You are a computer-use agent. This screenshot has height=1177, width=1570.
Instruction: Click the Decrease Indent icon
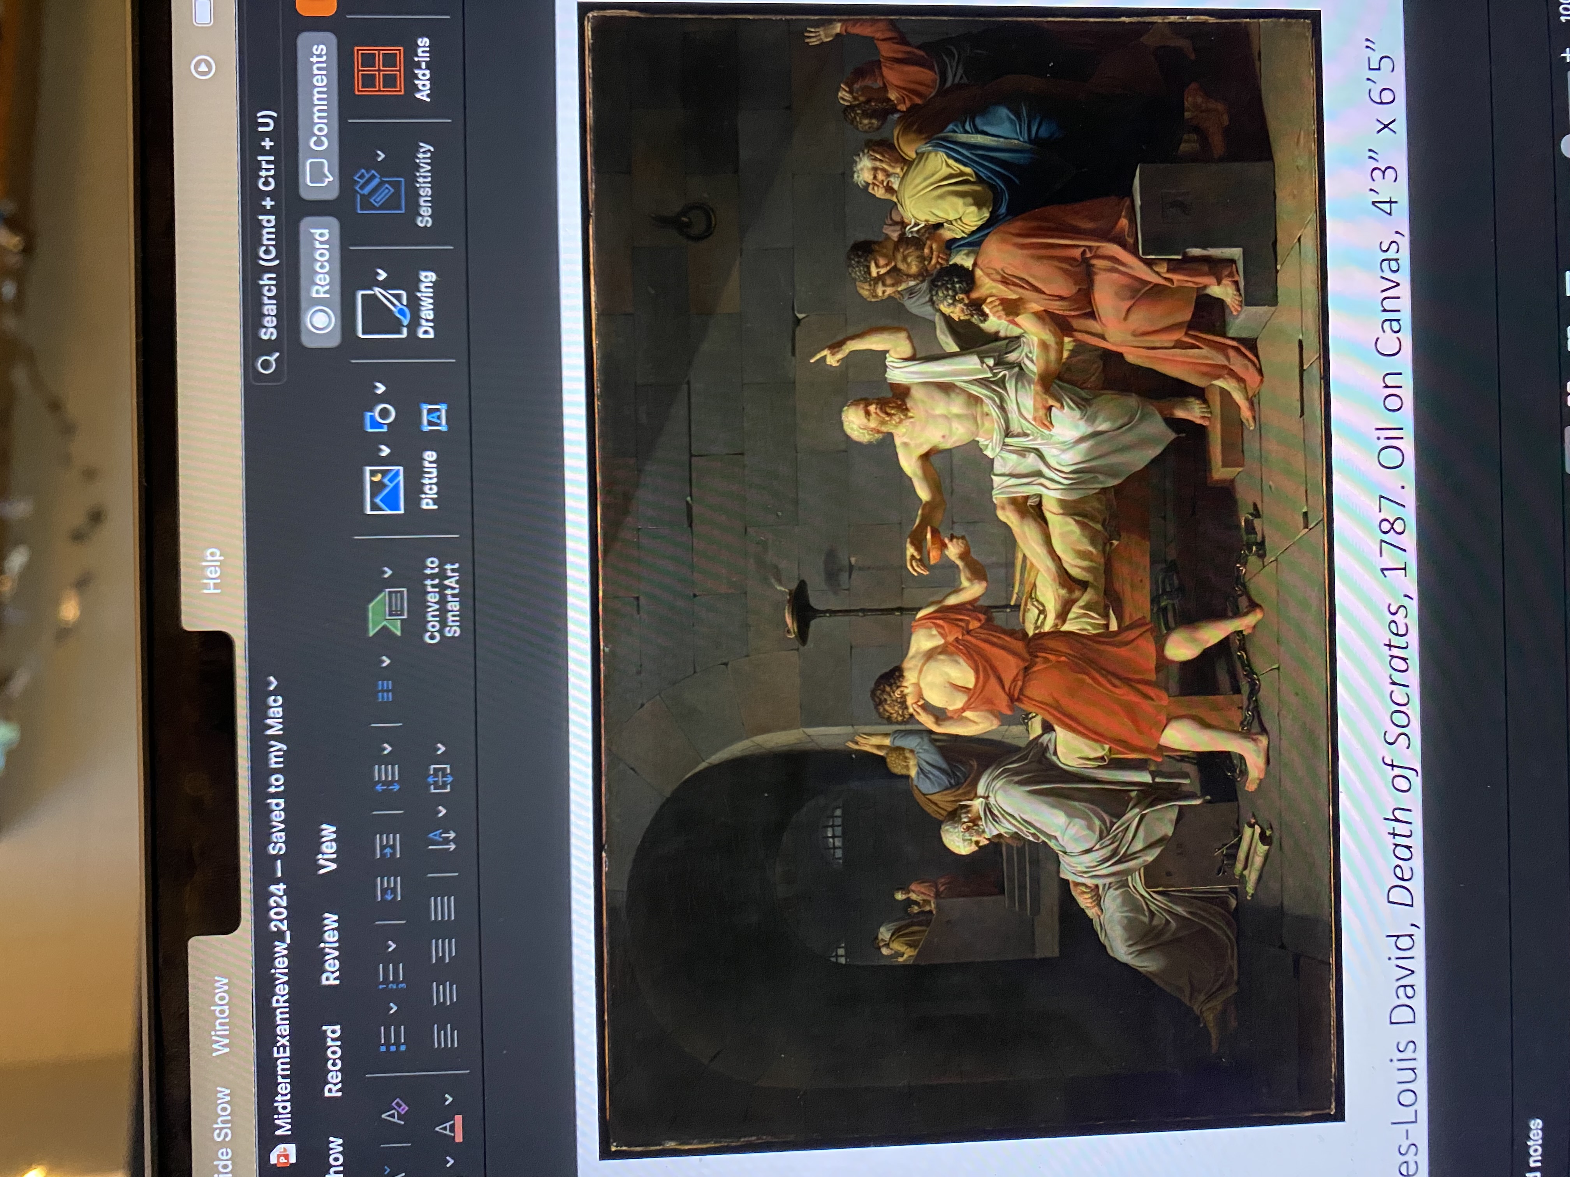[389, 888]
